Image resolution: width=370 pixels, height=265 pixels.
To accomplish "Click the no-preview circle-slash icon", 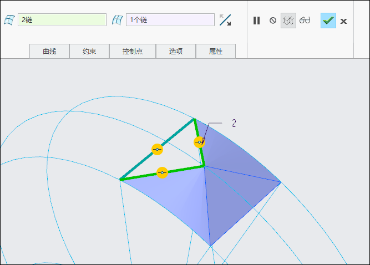I will point(273,21).
